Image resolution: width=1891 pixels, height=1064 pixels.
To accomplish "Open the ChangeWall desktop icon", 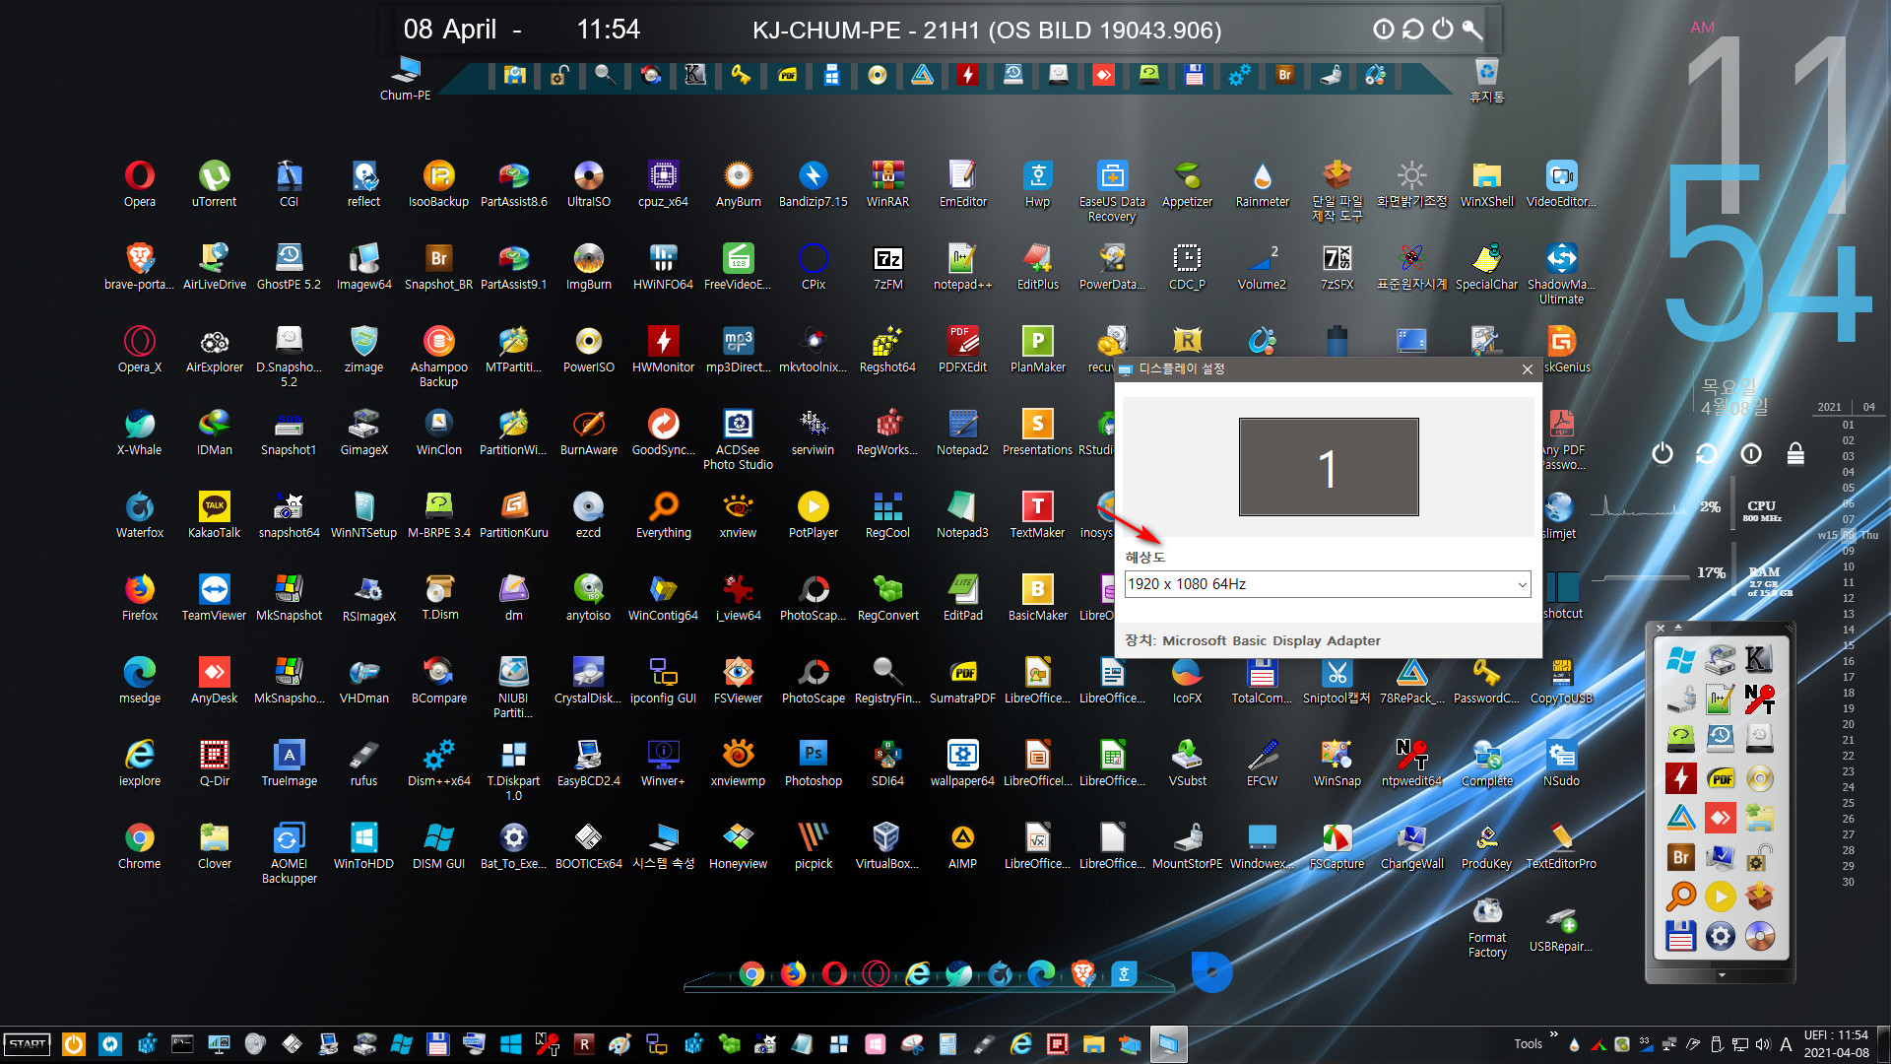I will click(1411, 845).
